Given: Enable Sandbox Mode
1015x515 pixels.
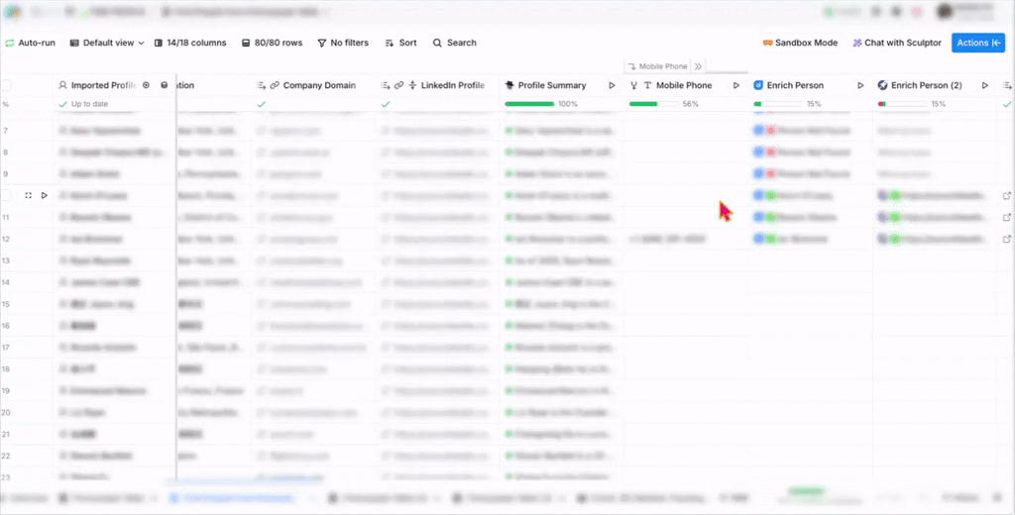Looking at the screenshot, I should [x=800, y=43].
